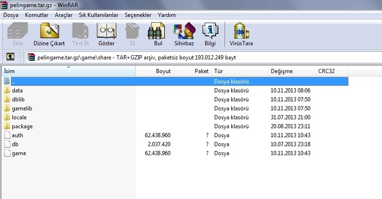Click 'Dosya klasörü' type of locale row
The width and height of the screenshot is (382, 199).
[232, 117]
